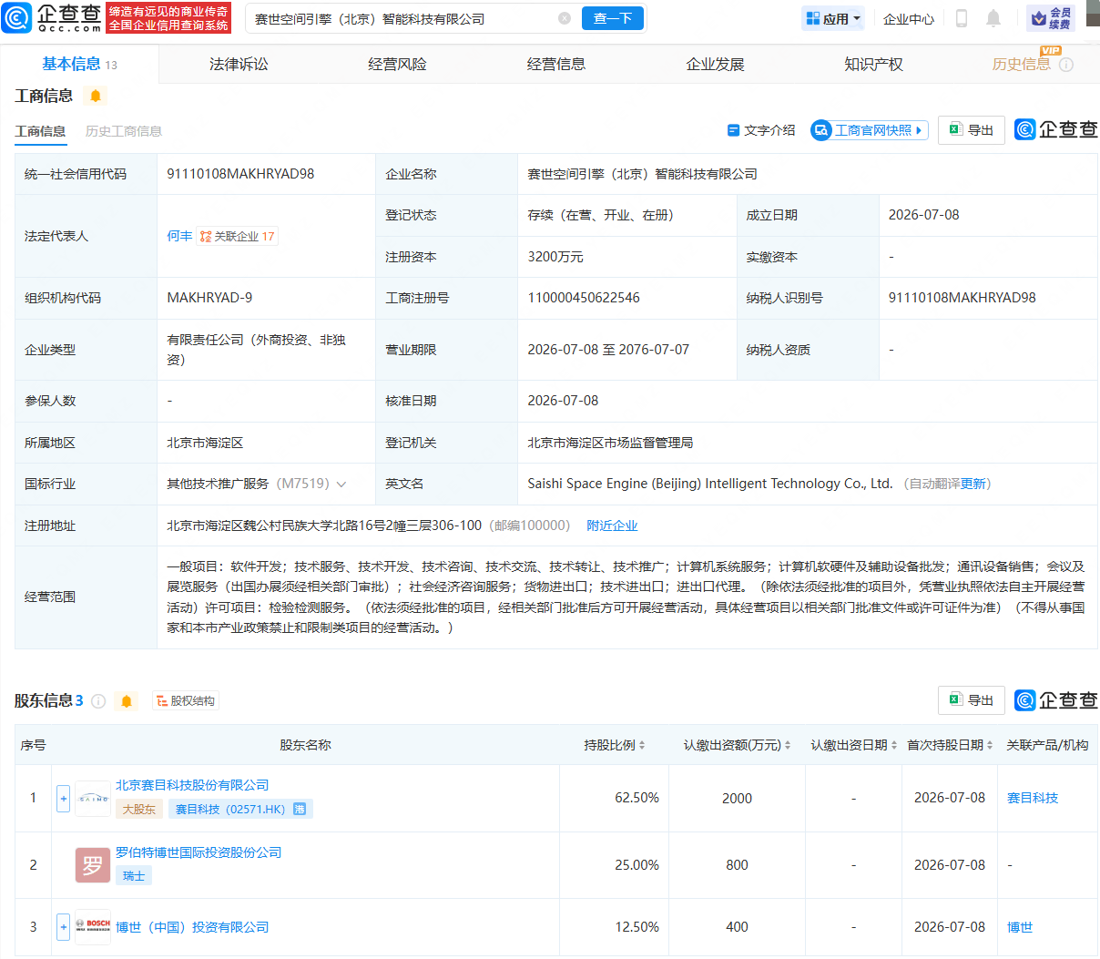Open the notification bell in header
The image size is (1100, 959).
(x=993, y=18)
